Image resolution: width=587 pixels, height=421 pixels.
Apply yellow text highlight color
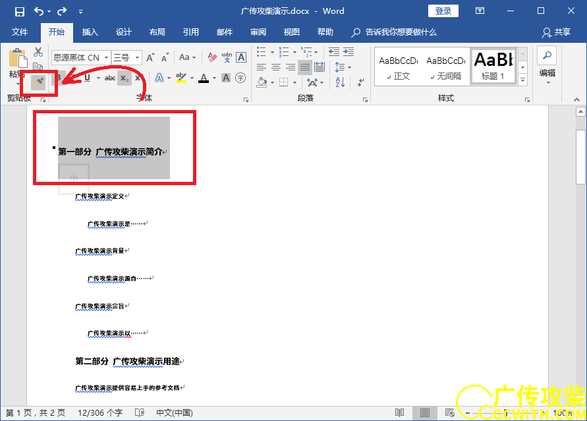[x=181, y=78]
